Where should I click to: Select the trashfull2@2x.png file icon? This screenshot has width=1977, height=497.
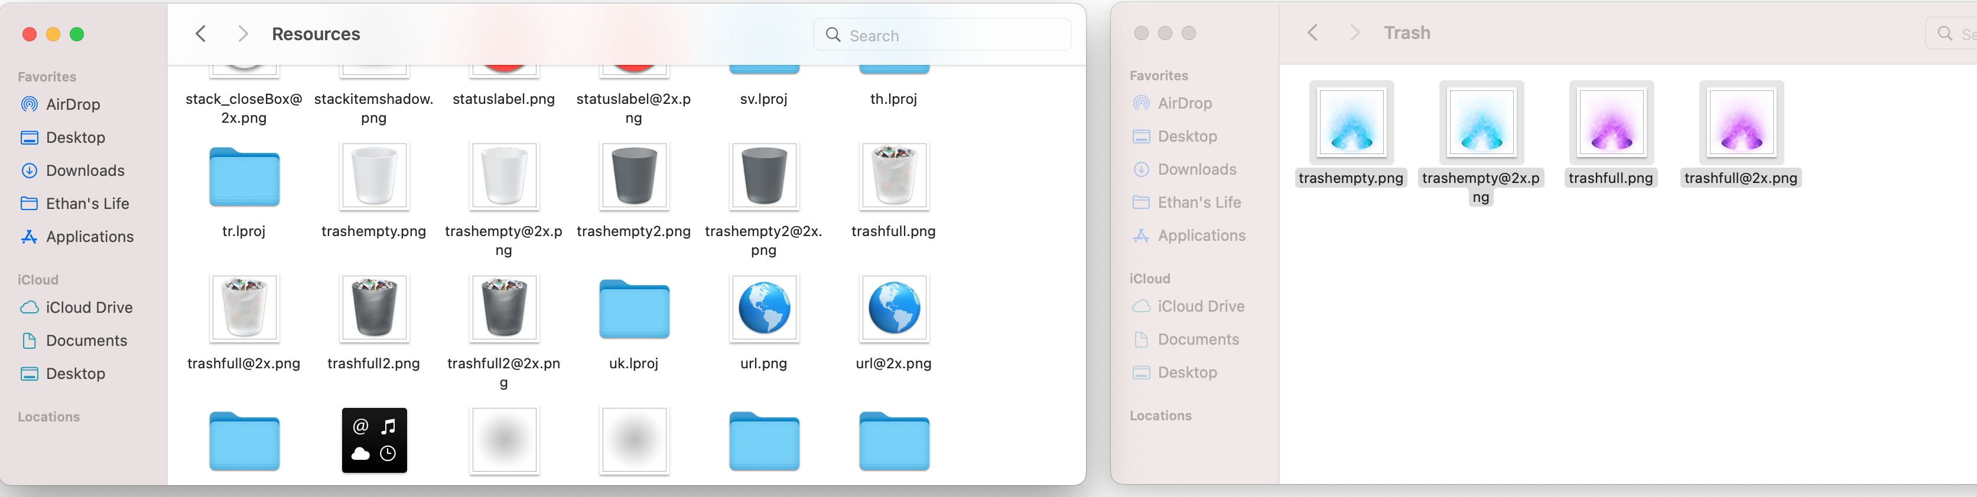coord(503,308)
